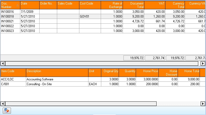This screenshot has height=115, width=206.
Task: Select document IN100018
Action: (x=7, y=17)
